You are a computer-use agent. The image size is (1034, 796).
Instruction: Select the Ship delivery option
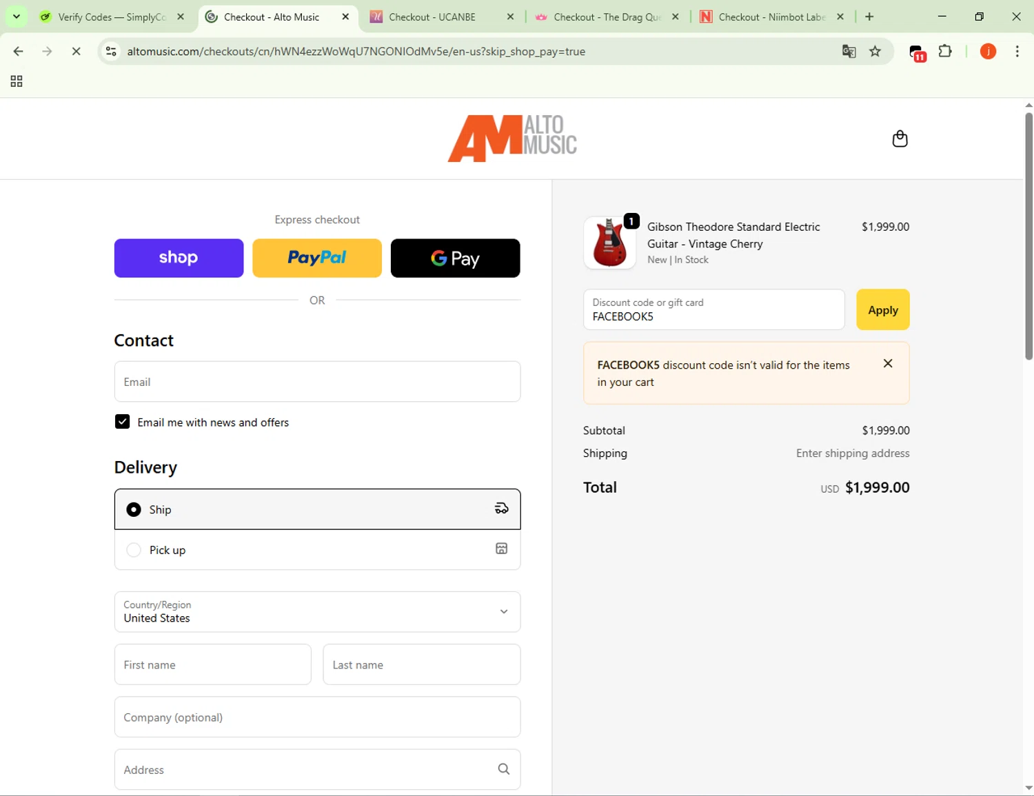(317, 509)
